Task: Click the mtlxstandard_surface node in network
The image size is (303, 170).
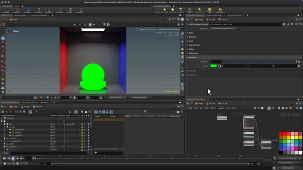Action: pyautogui.click(x=249, y=122)
